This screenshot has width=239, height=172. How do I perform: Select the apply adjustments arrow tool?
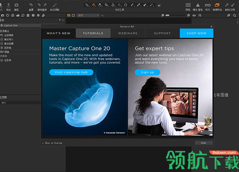(x=145, y=5)
